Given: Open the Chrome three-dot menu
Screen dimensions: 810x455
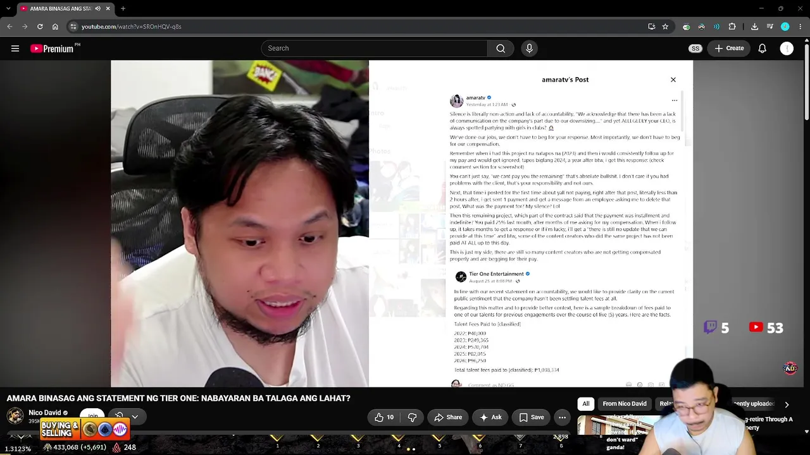Looking at the screenshot, I should coord(801,27).
